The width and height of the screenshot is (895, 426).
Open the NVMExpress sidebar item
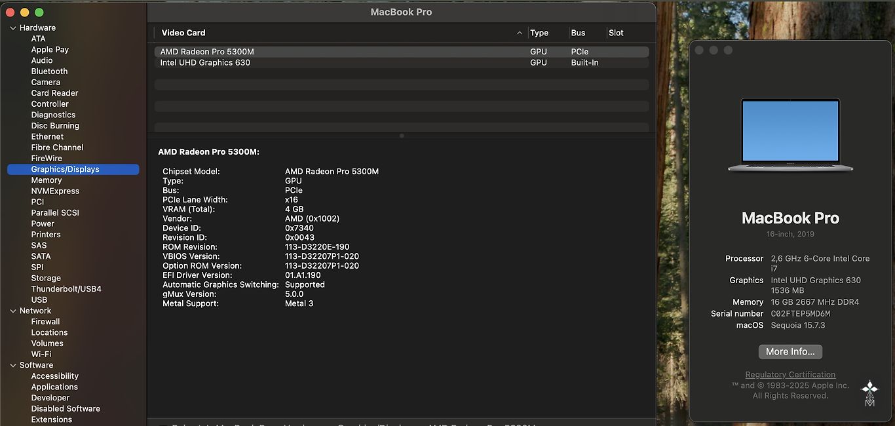55,191
